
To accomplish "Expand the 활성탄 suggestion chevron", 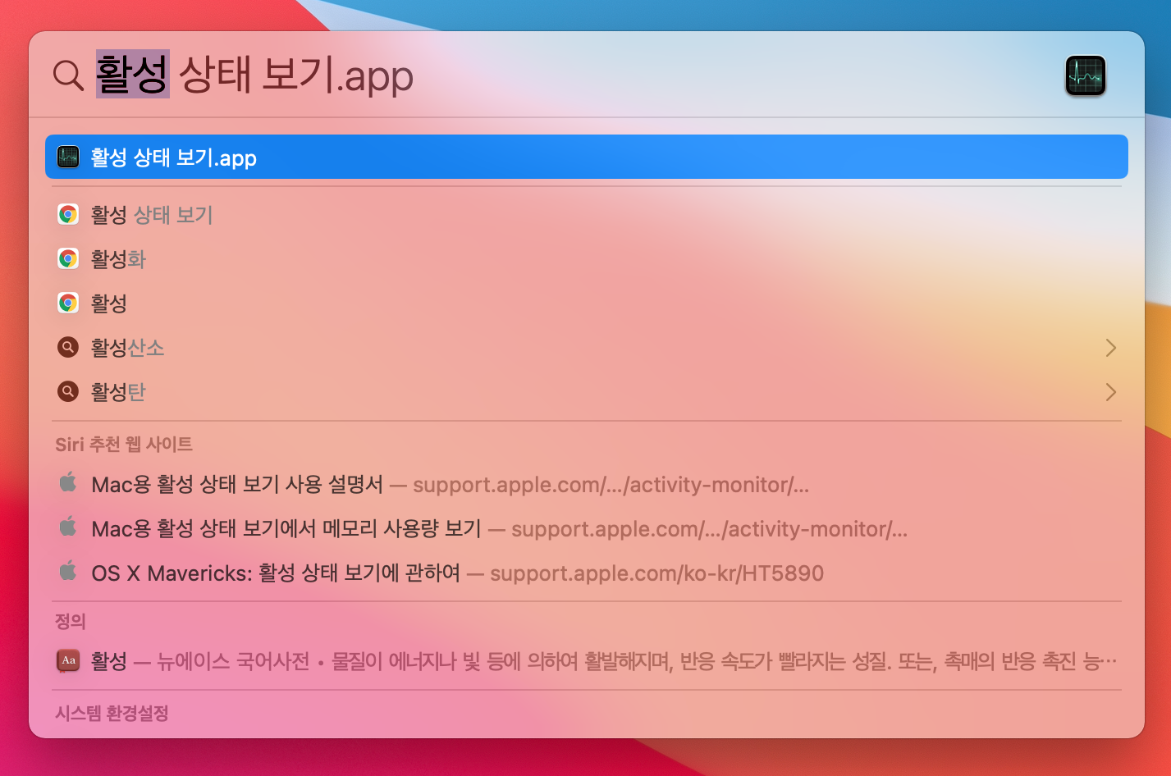I will 1110,392.
